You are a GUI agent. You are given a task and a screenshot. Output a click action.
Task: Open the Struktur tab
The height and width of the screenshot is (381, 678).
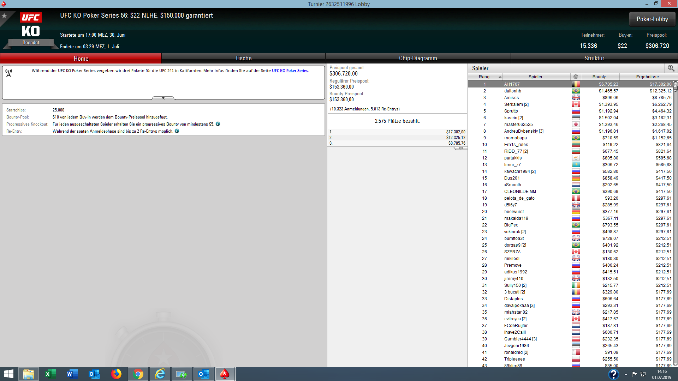[x=594, y=58]
